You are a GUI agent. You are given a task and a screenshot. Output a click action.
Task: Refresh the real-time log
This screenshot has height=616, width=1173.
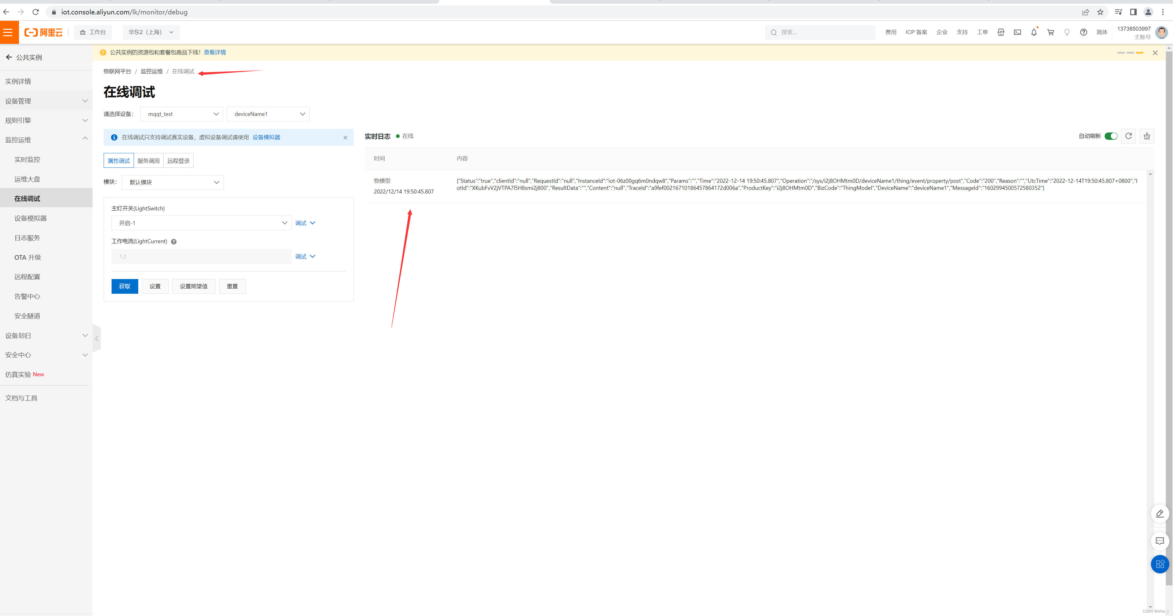click(1128, 136)
